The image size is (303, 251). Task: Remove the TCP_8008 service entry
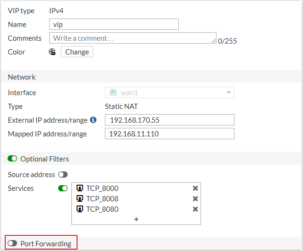[x=195, y=199]
